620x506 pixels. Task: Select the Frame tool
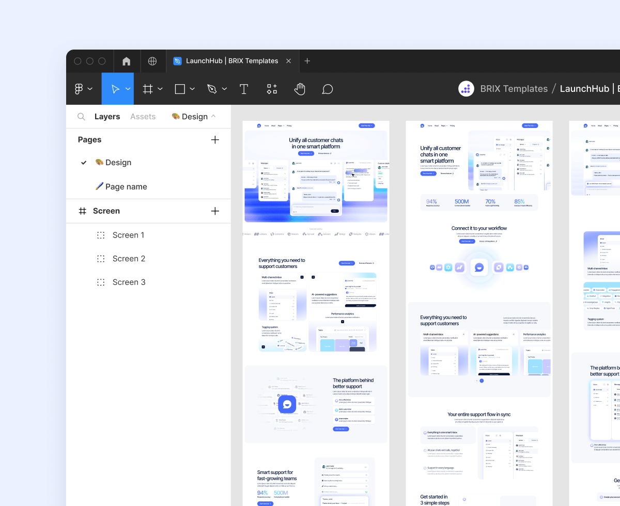(148, 88)
